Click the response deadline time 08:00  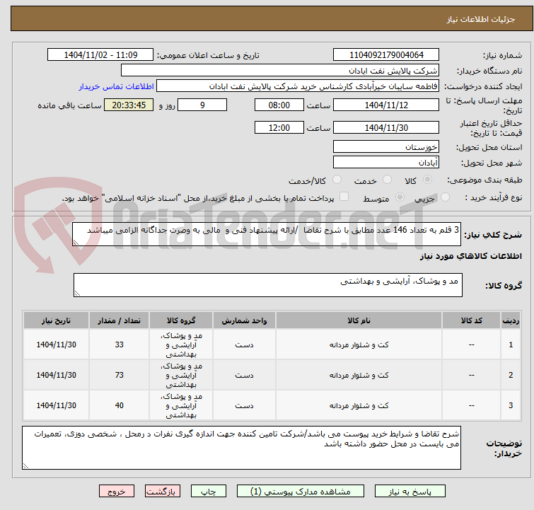[x=279, y=105]
